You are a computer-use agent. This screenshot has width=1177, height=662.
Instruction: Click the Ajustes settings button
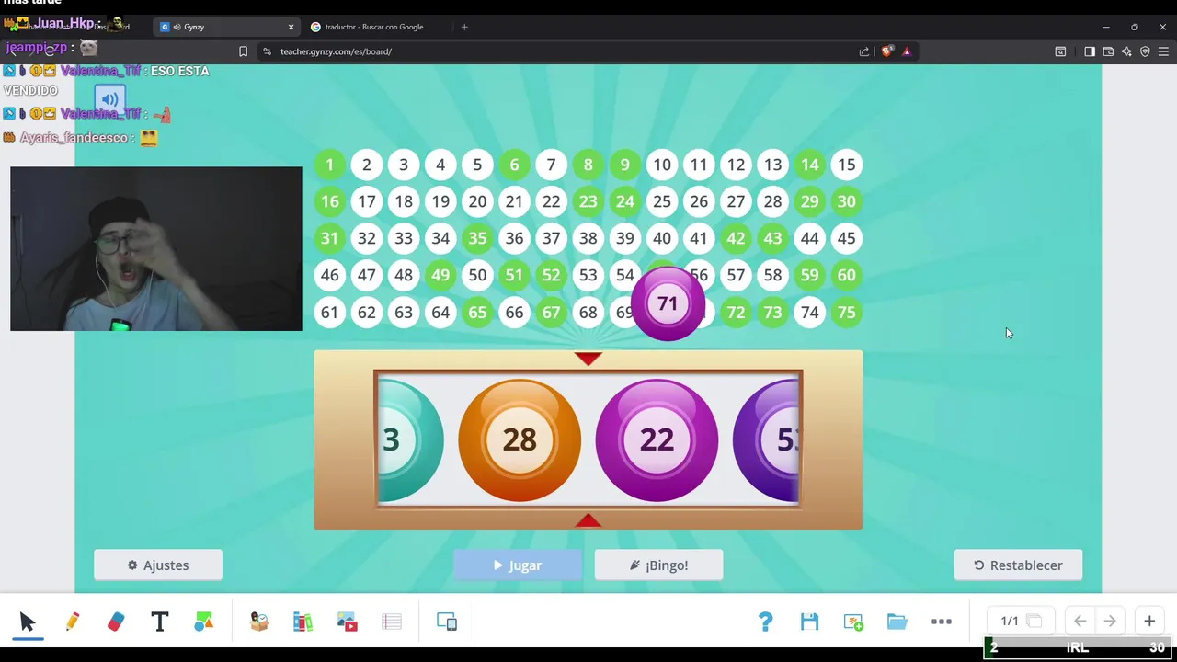pyautogui.click(x=158, y=565)
